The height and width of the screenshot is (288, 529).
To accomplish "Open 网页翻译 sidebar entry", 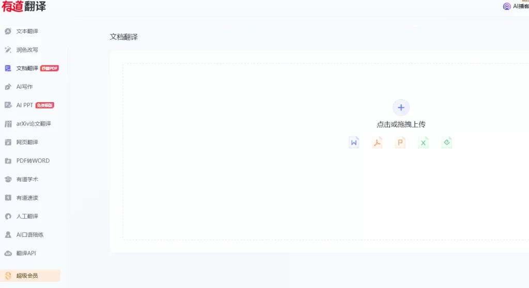I will pos(27,142).
